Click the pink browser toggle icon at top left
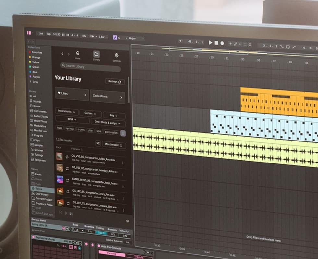Viewport: 318px width, 259px height. point(29,33)
